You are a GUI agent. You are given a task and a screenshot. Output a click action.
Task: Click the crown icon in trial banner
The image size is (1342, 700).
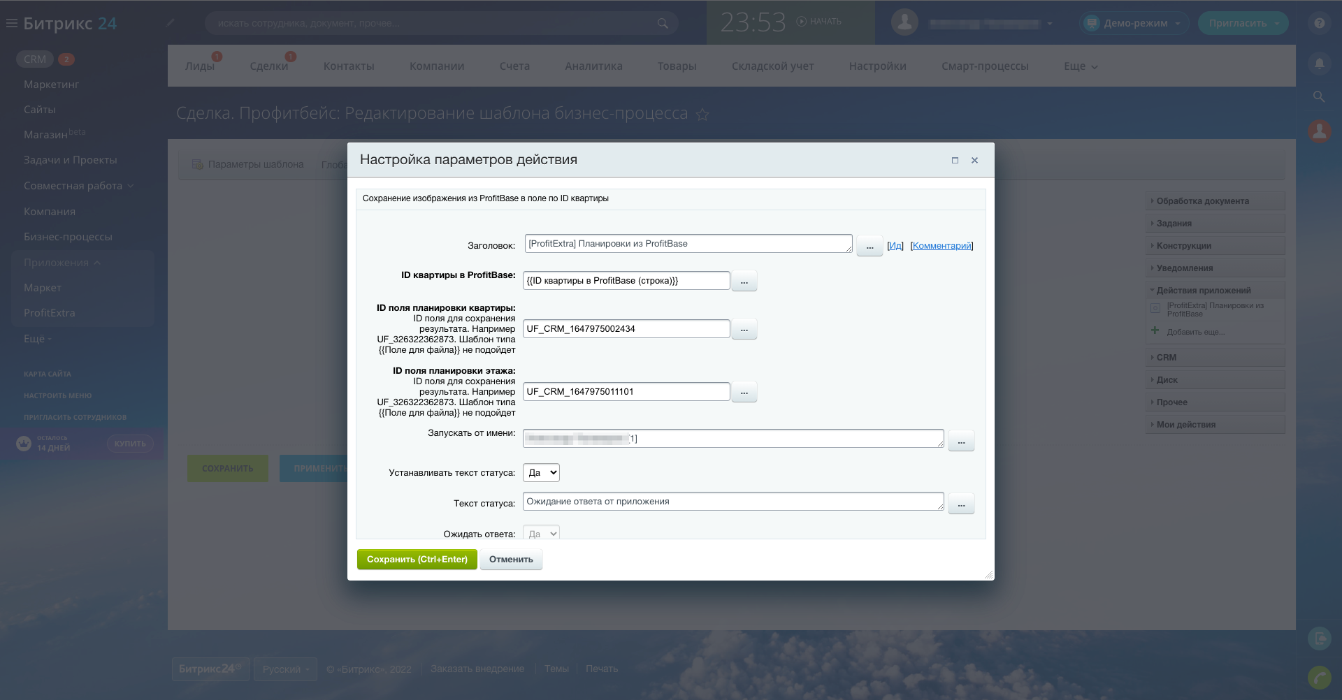point(24,444)
